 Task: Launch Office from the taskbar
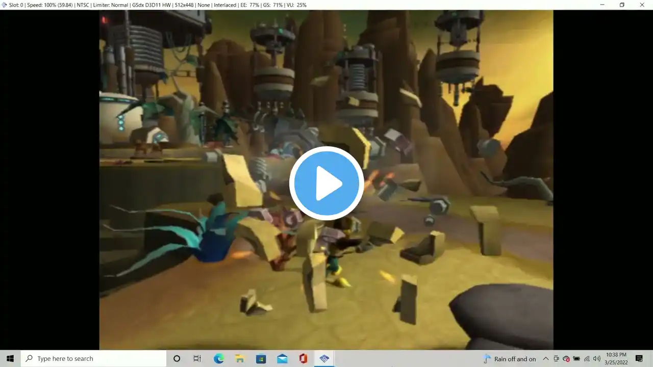tap(303, 359)
